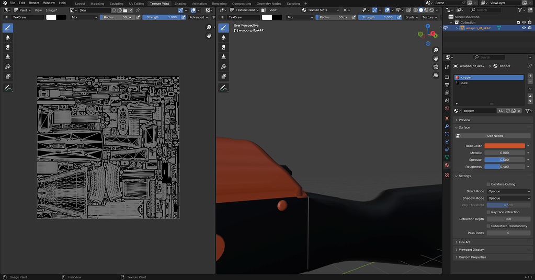Switch to the UV Editing workspace tab
This screenshot has height=280, width=535.
tap(136, 4)
